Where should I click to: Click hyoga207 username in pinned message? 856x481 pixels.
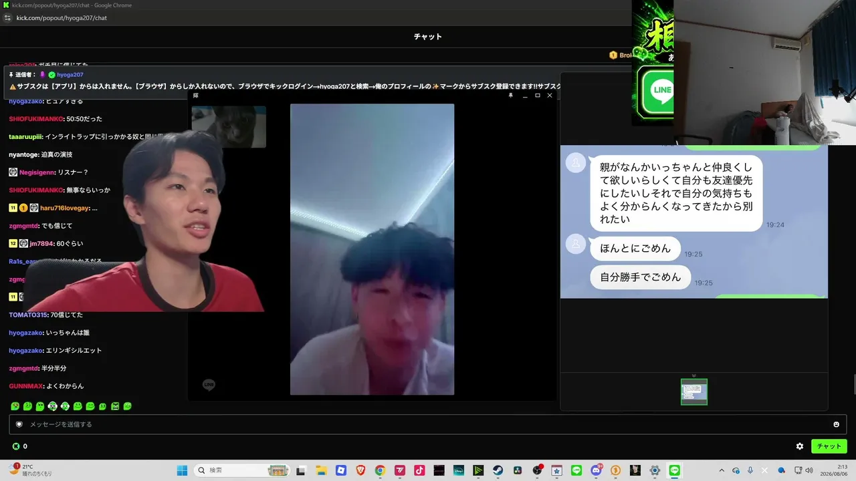tap(70, 75)
